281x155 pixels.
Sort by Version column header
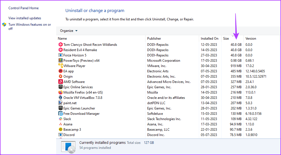(251, 39)
